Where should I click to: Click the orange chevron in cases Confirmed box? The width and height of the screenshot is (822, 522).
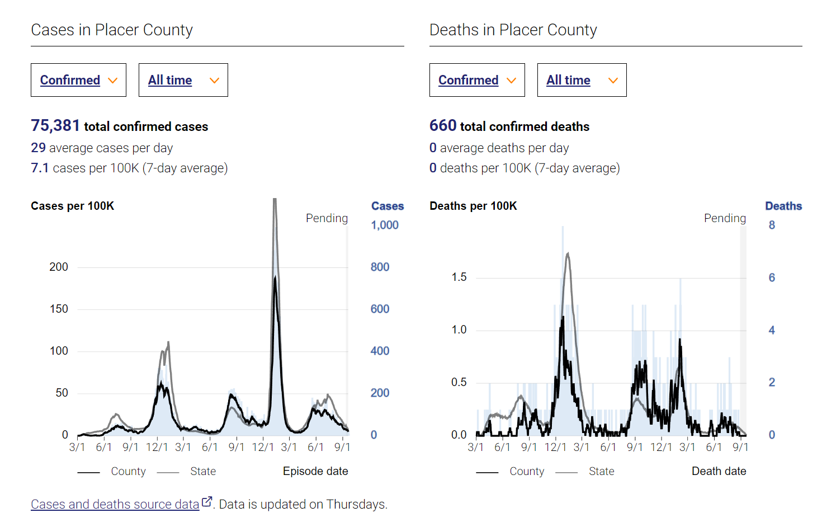[113, 81]
